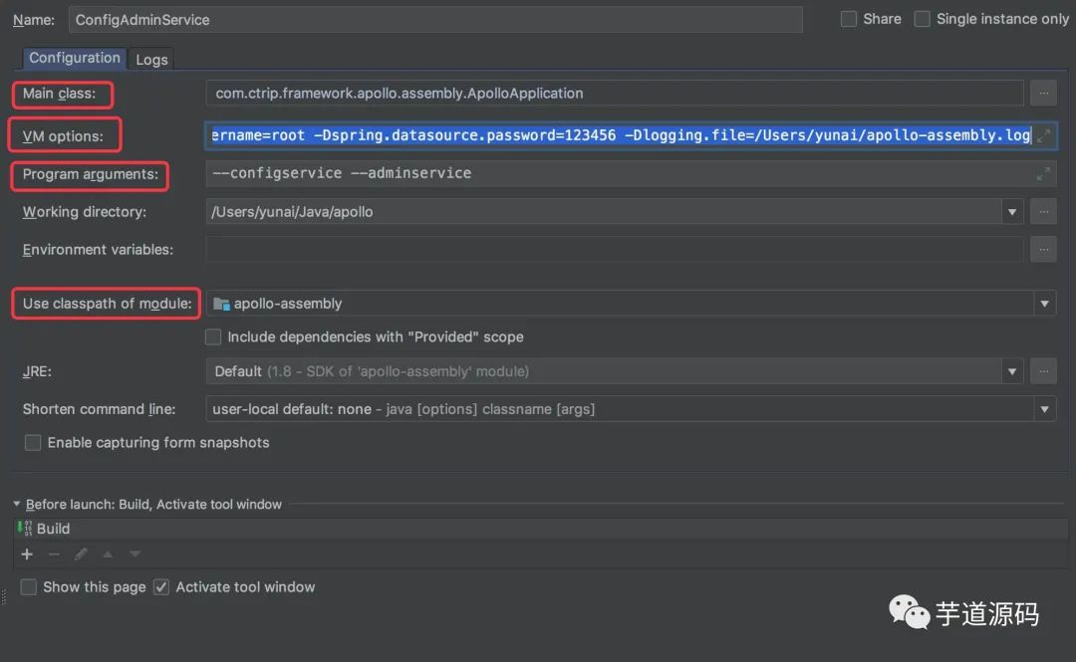1076x662 pixels.
Task: Collapse the Before launch section
Action: 17,504
